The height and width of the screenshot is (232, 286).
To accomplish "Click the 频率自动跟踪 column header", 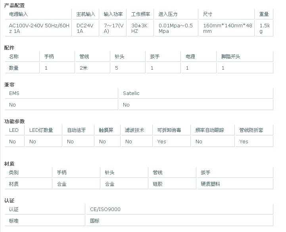I will [209, 130].
